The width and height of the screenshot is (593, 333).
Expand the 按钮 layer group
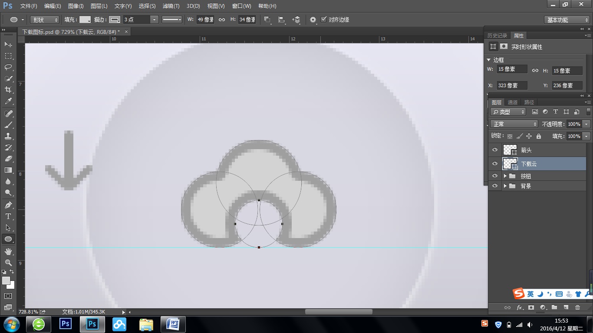pos(505,176)
